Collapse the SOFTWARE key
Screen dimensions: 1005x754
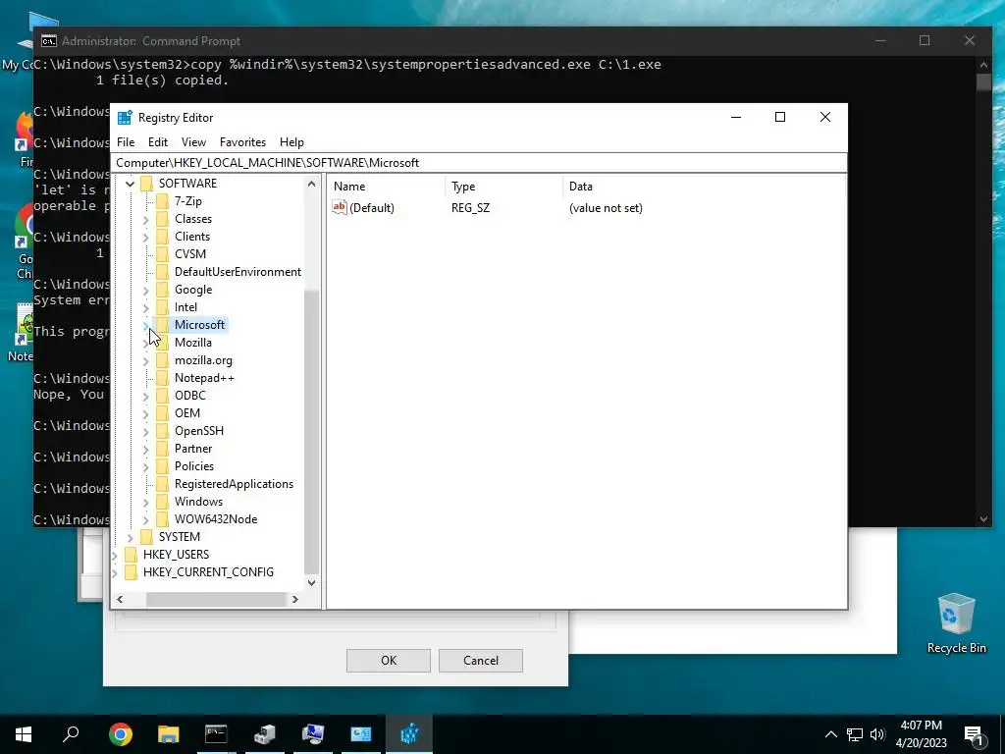tap(131, 184)
